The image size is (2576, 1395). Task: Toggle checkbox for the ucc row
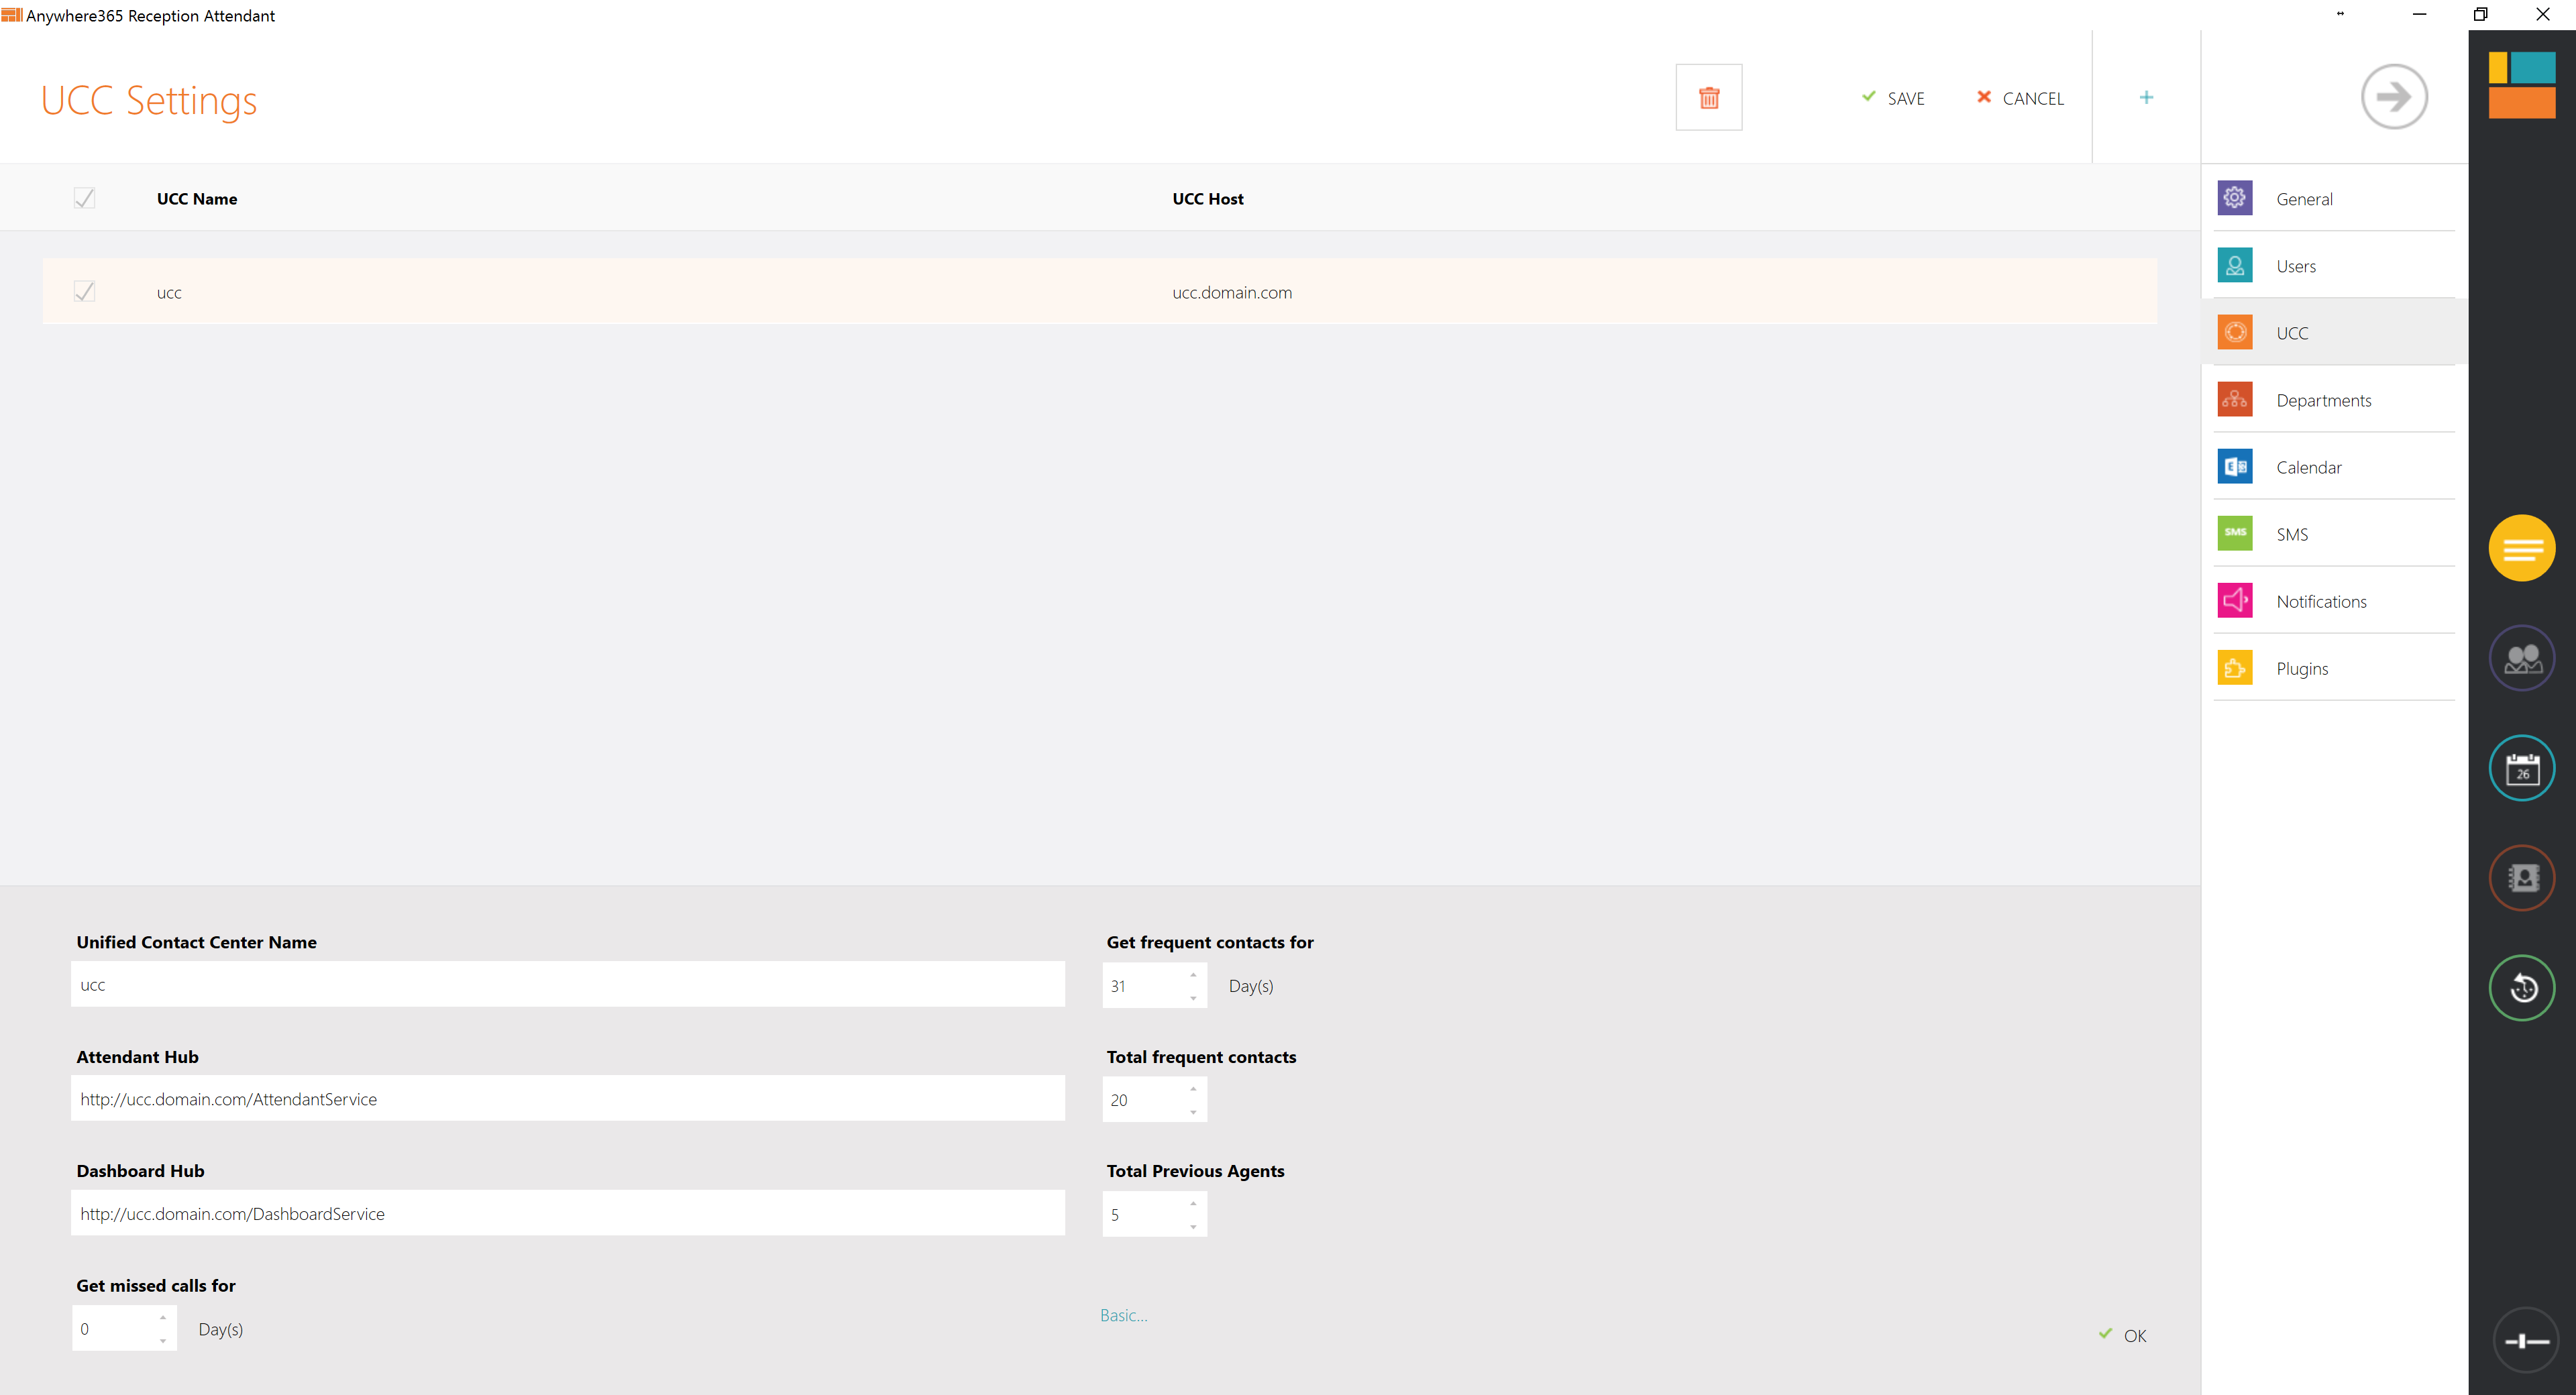(85, 292)
